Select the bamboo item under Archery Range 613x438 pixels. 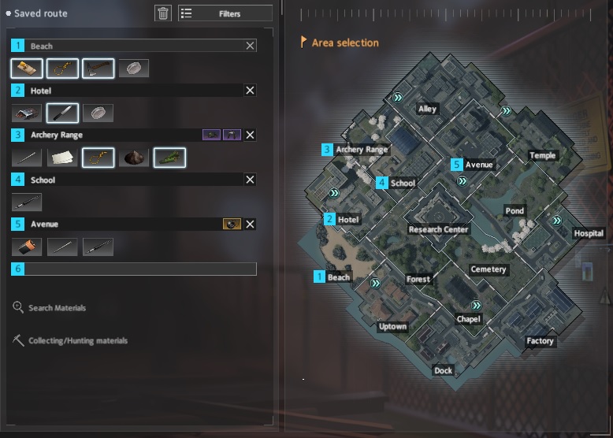point(169,158)
